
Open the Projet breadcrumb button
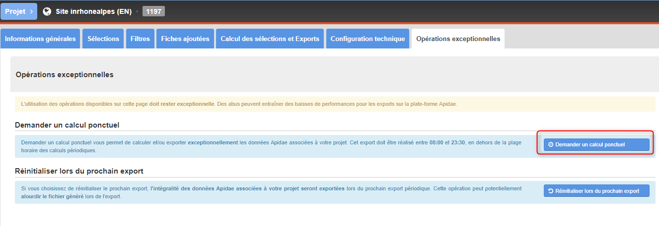pyautogui.click(x=19, y=11)
